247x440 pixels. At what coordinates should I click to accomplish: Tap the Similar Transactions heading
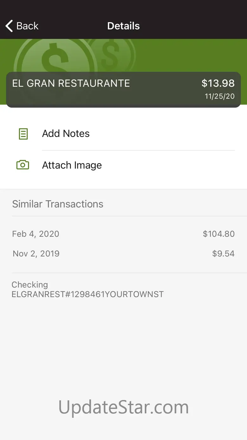(x=58, y=204)
